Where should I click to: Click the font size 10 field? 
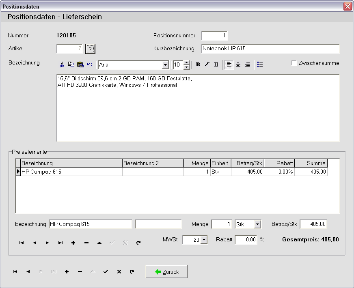[x=178, y=65]
